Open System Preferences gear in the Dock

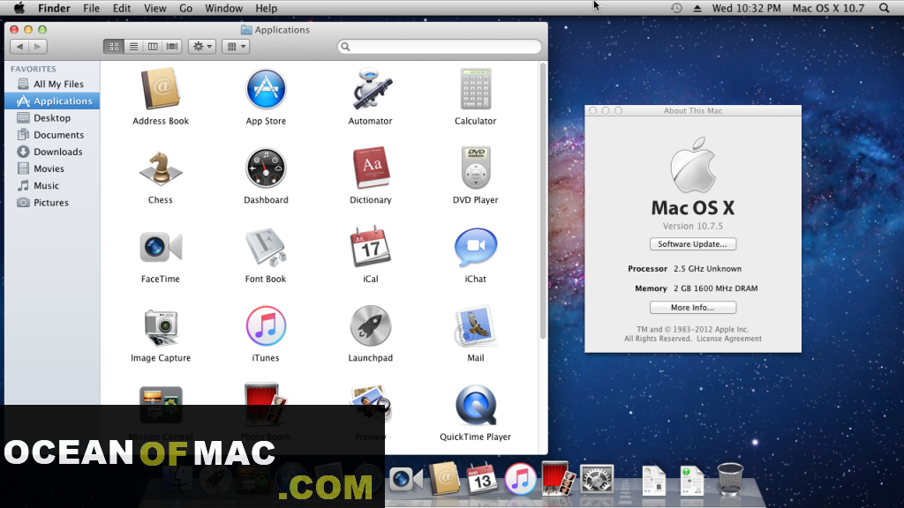click(x=597, y=479)
